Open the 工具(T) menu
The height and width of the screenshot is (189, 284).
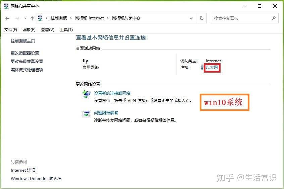(x=66, y=30)
